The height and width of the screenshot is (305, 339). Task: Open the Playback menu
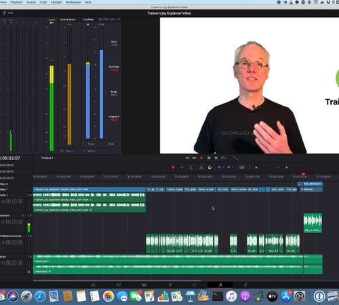[x=16, y=2]
